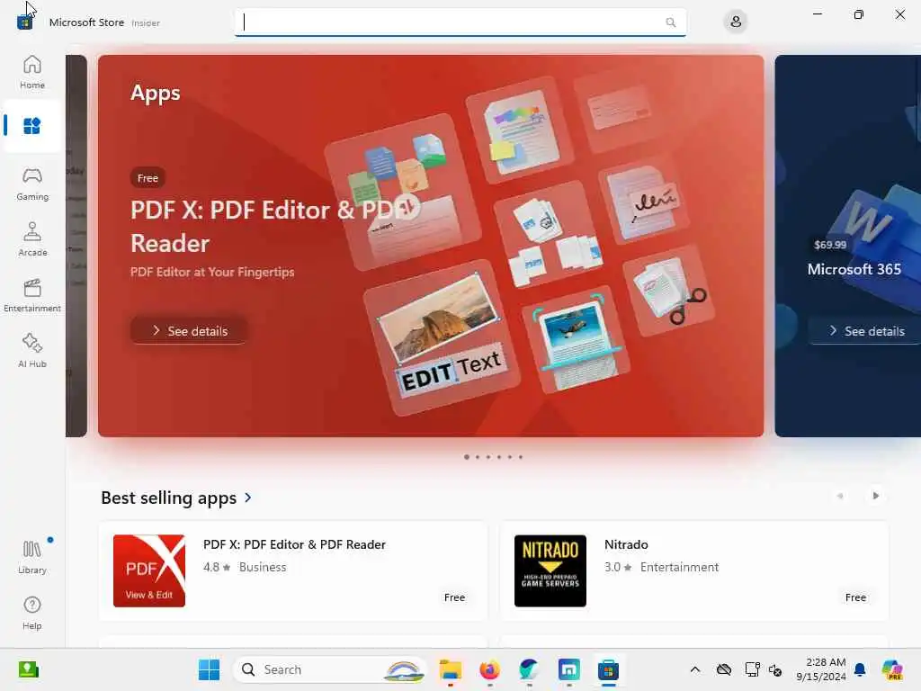Select the first carousel page dot
921x691 pixels.
(467, 457)
